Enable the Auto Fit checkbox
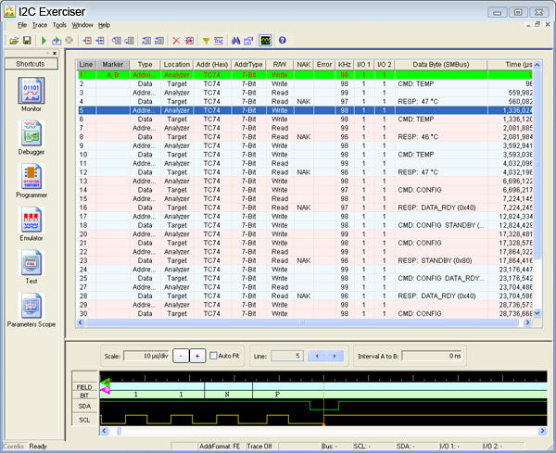The width and height of the screenshot is (556, 453). pos(213,356)
